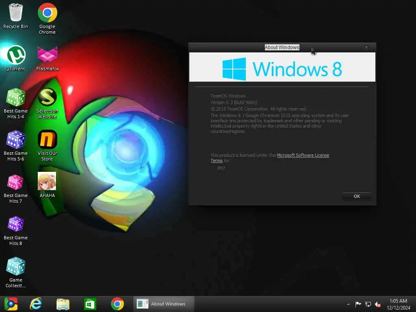Viewport: 416px width, 312px height.
Task: Select the Best Game Hits 1-4 icon
Action: click(x=16, y=104)
